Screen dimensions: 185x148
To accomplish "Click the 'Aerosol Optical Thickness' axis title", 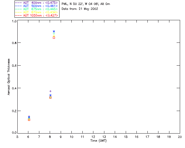I will pos(9,77).
